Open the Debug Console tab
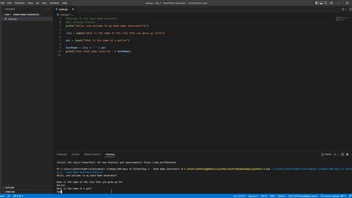The height and width of the screenshot is (198, 352). tap(92, 155)
